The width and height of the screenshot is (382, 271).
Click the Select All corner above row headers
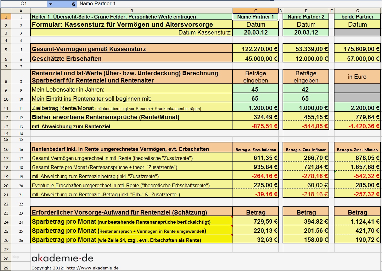5,10
